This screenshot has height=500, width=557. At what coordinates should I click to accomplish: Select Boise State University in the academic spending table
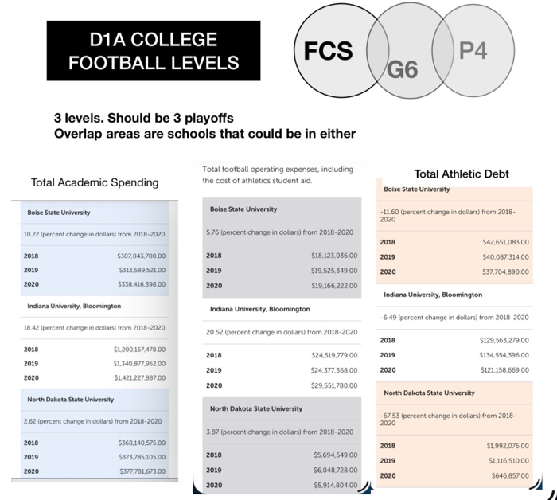coord(59,213)
